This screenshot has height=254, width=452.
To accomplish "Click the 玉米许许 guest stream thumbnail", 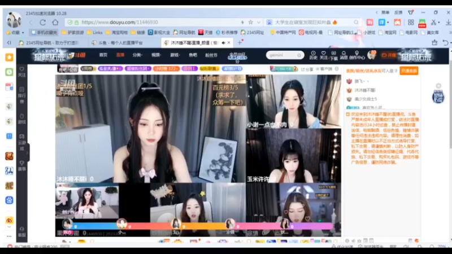I will click(x=293, y=156).
